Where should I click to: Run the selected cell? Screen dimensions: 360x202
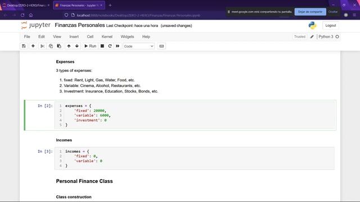click(x=90, y=46)
